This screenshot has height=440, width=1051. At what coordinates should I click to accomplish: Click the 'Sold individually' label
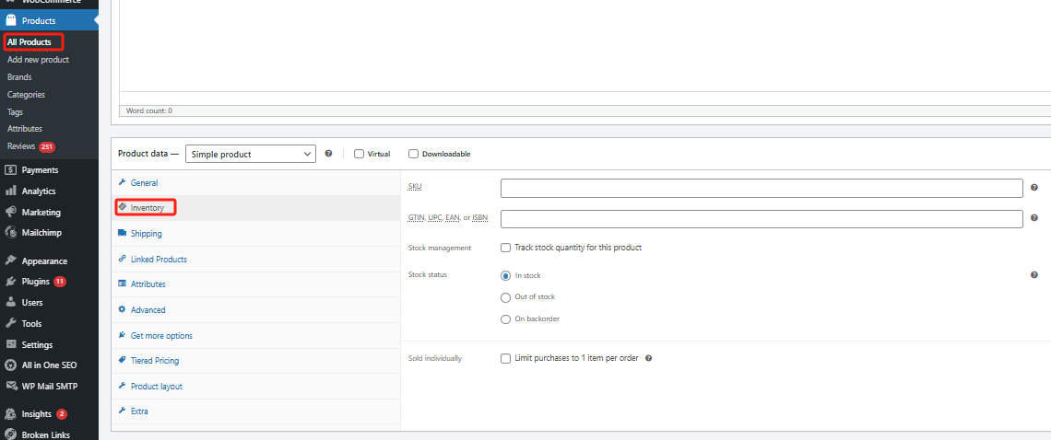pos(435,358)
